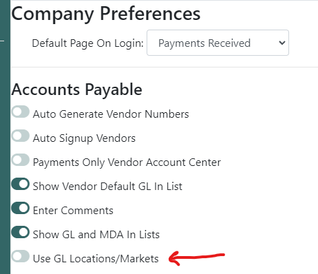Image resolution: width=318 pixels, height=274 pixels.
Task: Click the Accounts Payable section heading
Action: (77, 89)
